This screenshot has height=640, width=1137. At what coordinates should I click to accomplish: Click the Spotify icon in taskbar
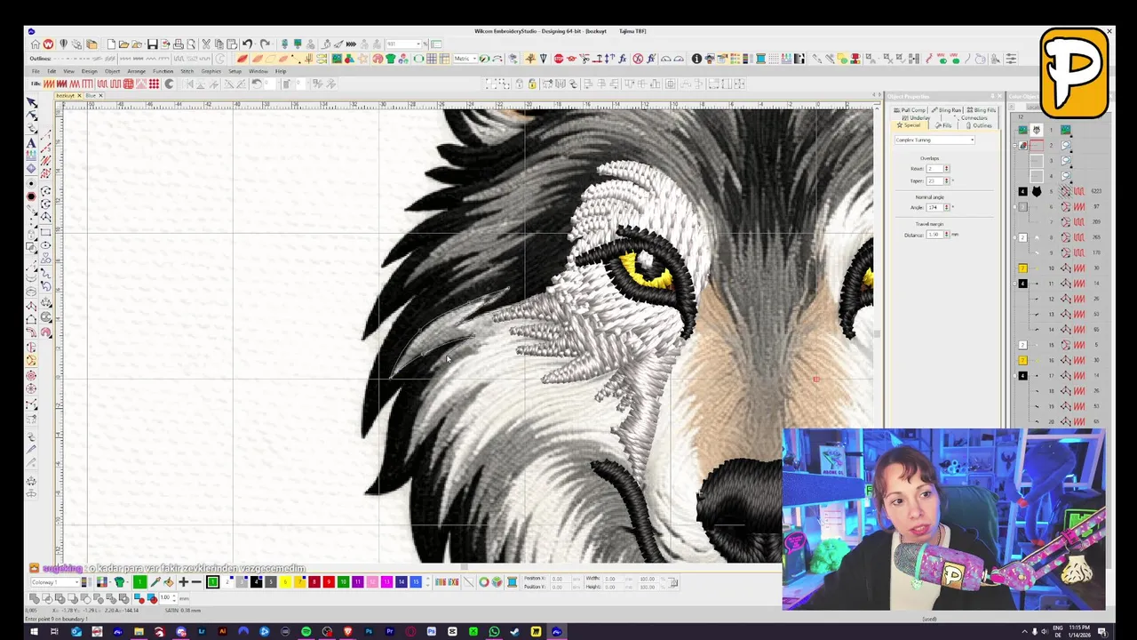[306, 632]
